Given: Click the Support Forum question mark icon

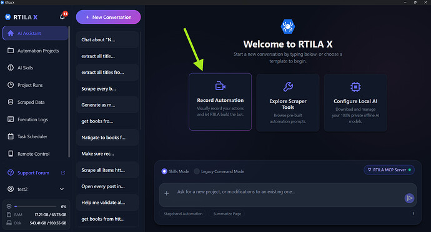Looking at the screenshot, I should pos(11,173).
